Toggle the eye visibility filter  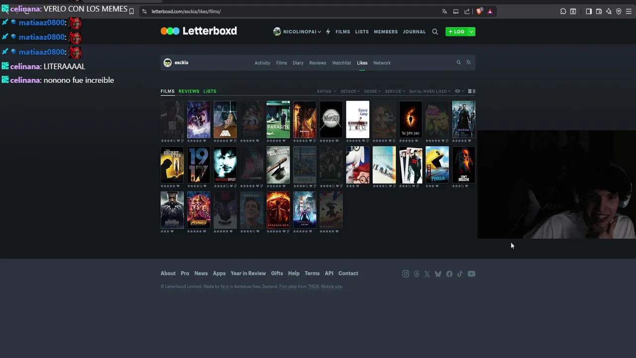tap(458, 91)
